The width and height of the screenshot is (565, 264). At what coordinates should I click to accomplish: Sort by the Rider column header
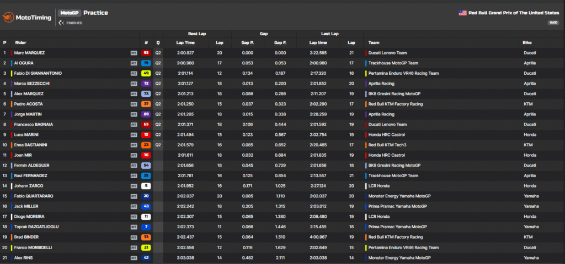(x=20, y=42)
